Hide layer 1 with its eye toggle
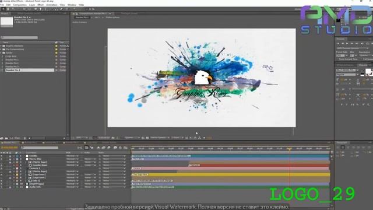Screen dimensions: 373x210 (x=1, y=156)
